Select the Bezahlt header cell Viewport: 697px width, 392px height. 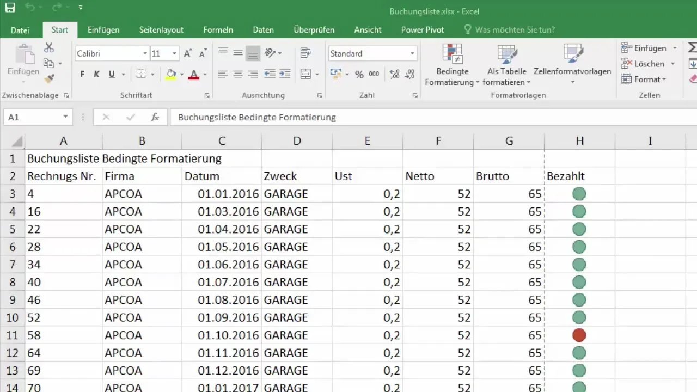[x=580, y=176]
